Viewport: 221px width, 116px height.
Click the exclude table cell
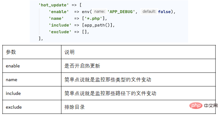tap(32, 107)
